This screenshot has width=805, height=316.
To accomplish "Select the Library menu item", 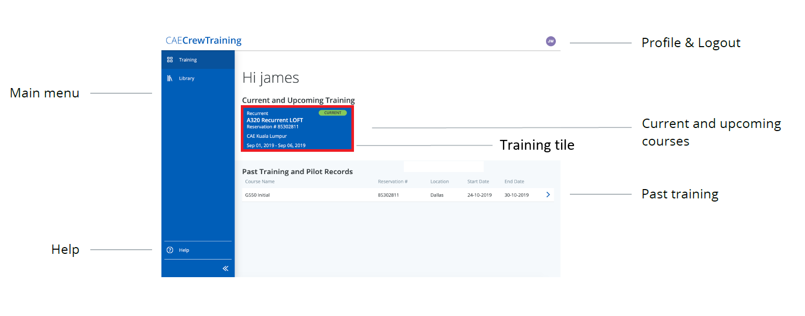I will [x=198, y=78].
